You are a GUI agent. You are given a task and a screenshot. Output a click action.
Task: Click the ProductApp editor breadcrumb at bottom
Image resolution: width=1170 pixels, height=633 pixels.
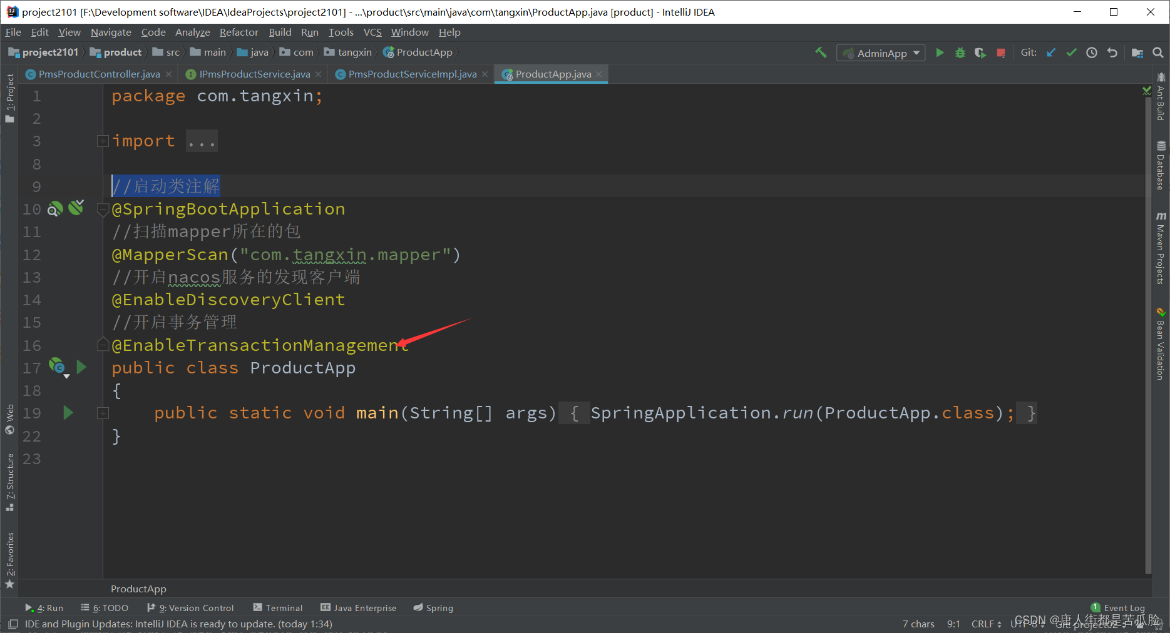click(138, 589)
